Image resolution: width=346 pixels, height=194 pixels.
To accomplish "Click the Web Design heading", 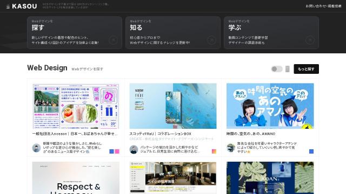I will pos(47,68).
